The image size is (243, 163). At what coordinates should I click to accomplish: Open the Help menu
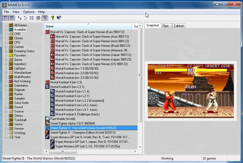coord(41,12)
